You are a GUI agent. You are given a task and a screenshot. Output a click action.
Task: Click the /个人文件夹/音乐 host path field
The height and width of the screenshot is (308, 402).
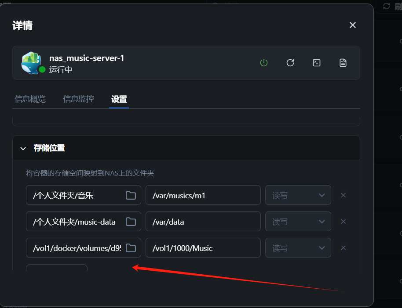point(83,195)
